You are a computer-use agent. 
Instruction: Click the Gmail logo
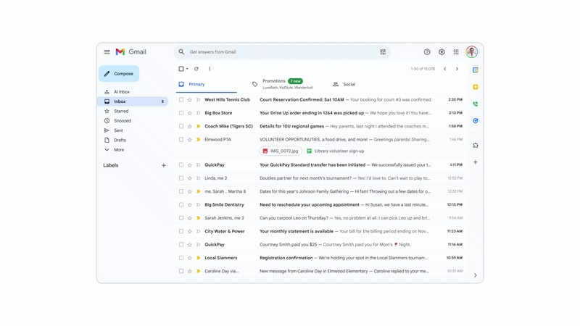[130, 52]
